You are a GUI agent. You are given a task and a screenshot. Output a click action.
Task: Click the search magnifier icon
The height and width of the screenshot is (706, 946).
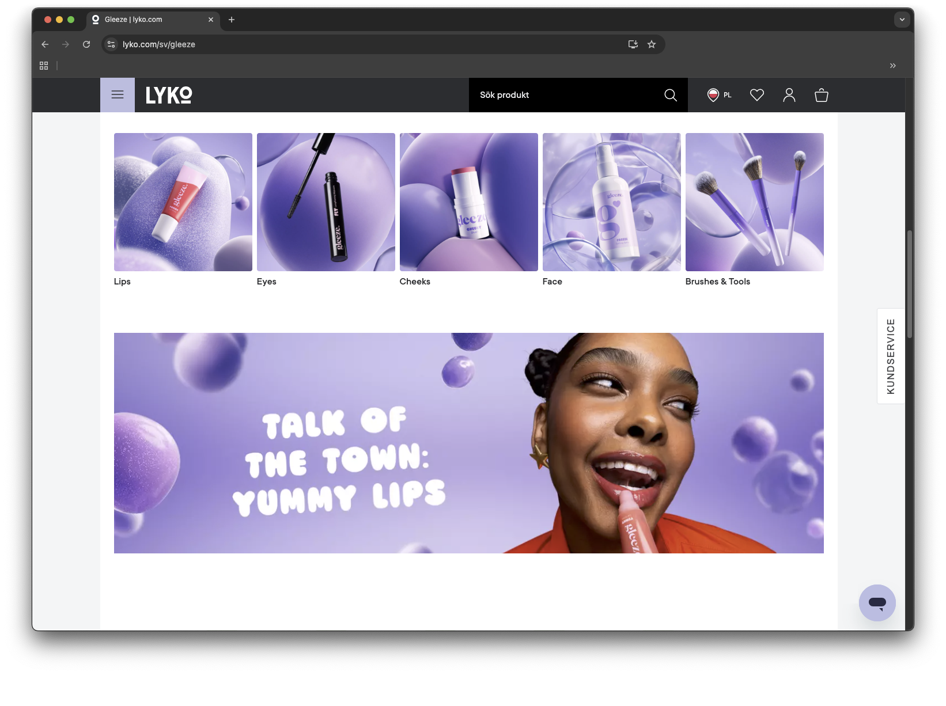pyautogui.click(x=671, y=95)
